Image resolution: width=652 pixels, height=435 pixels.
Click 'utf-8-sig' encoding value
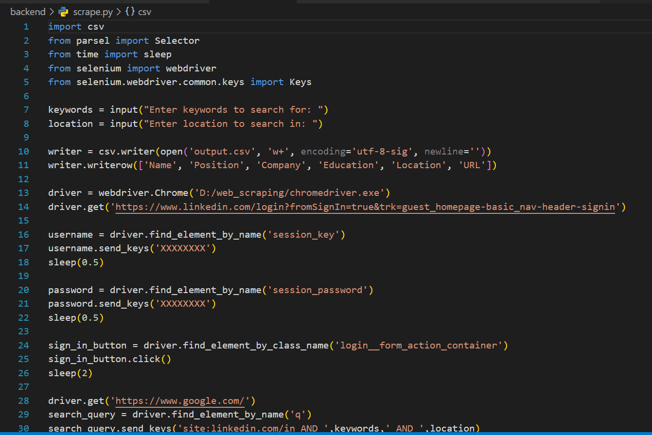tap(382, 151)
